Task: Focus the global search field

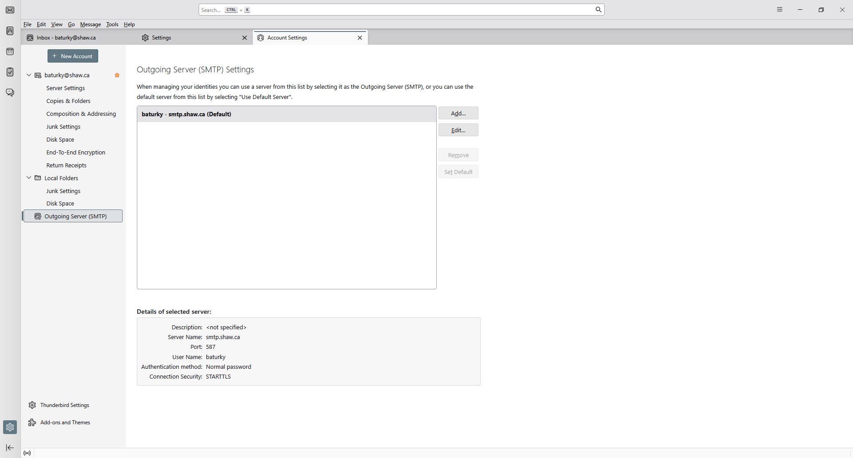Action: point(401,10)
